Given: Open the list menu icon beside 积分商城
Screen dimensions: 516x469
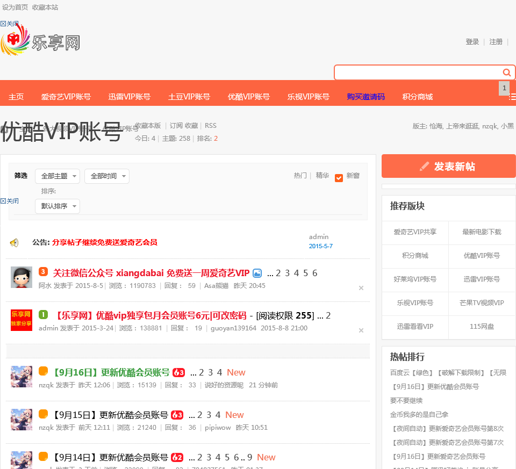Looking at the screenshot, I should click(x=512, y=97).
